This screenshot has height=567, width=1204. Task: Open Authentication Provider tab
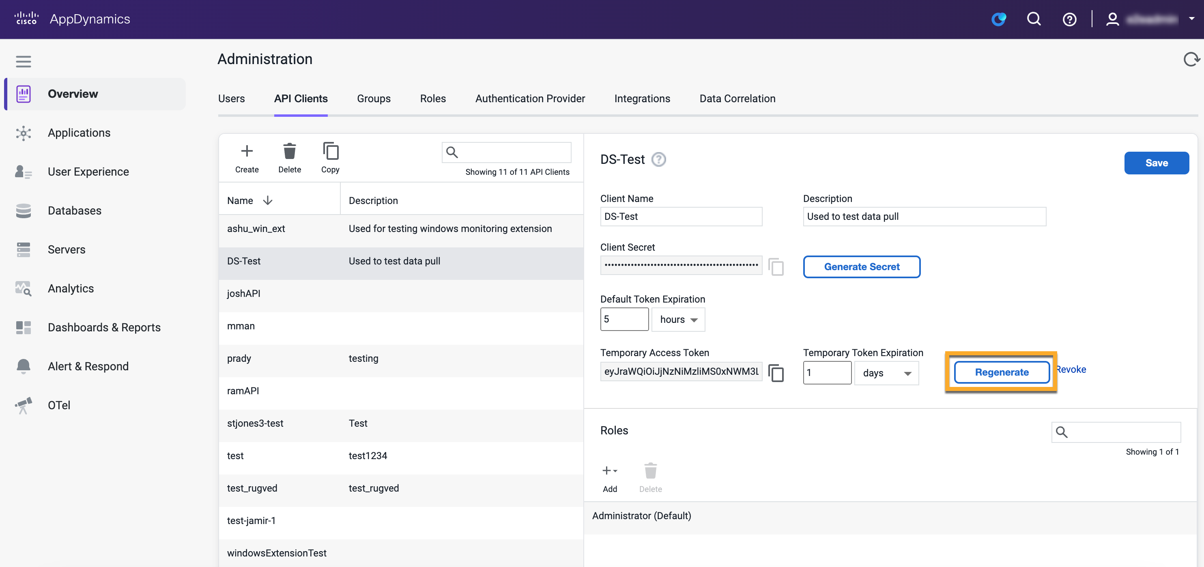click(530, 99)
